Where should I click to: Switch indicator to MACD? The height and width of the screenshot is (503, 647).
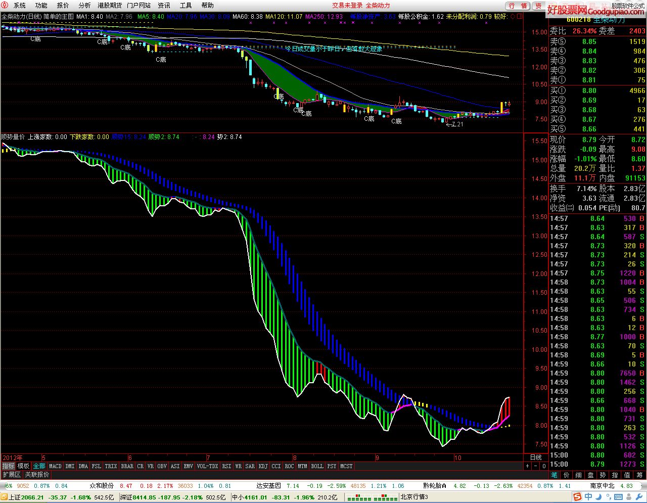[x=55, y=466]
